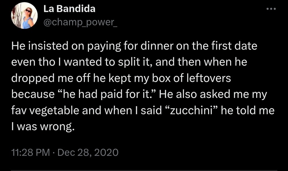Click the word "leftovers" in the tweet
The height and width of the screenshot is (171, 288).
[x=209, y=78]
